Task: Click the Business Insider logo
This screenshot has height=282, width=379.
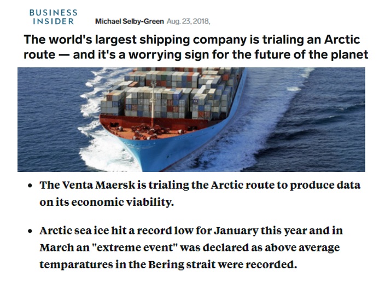Action: 53,17
